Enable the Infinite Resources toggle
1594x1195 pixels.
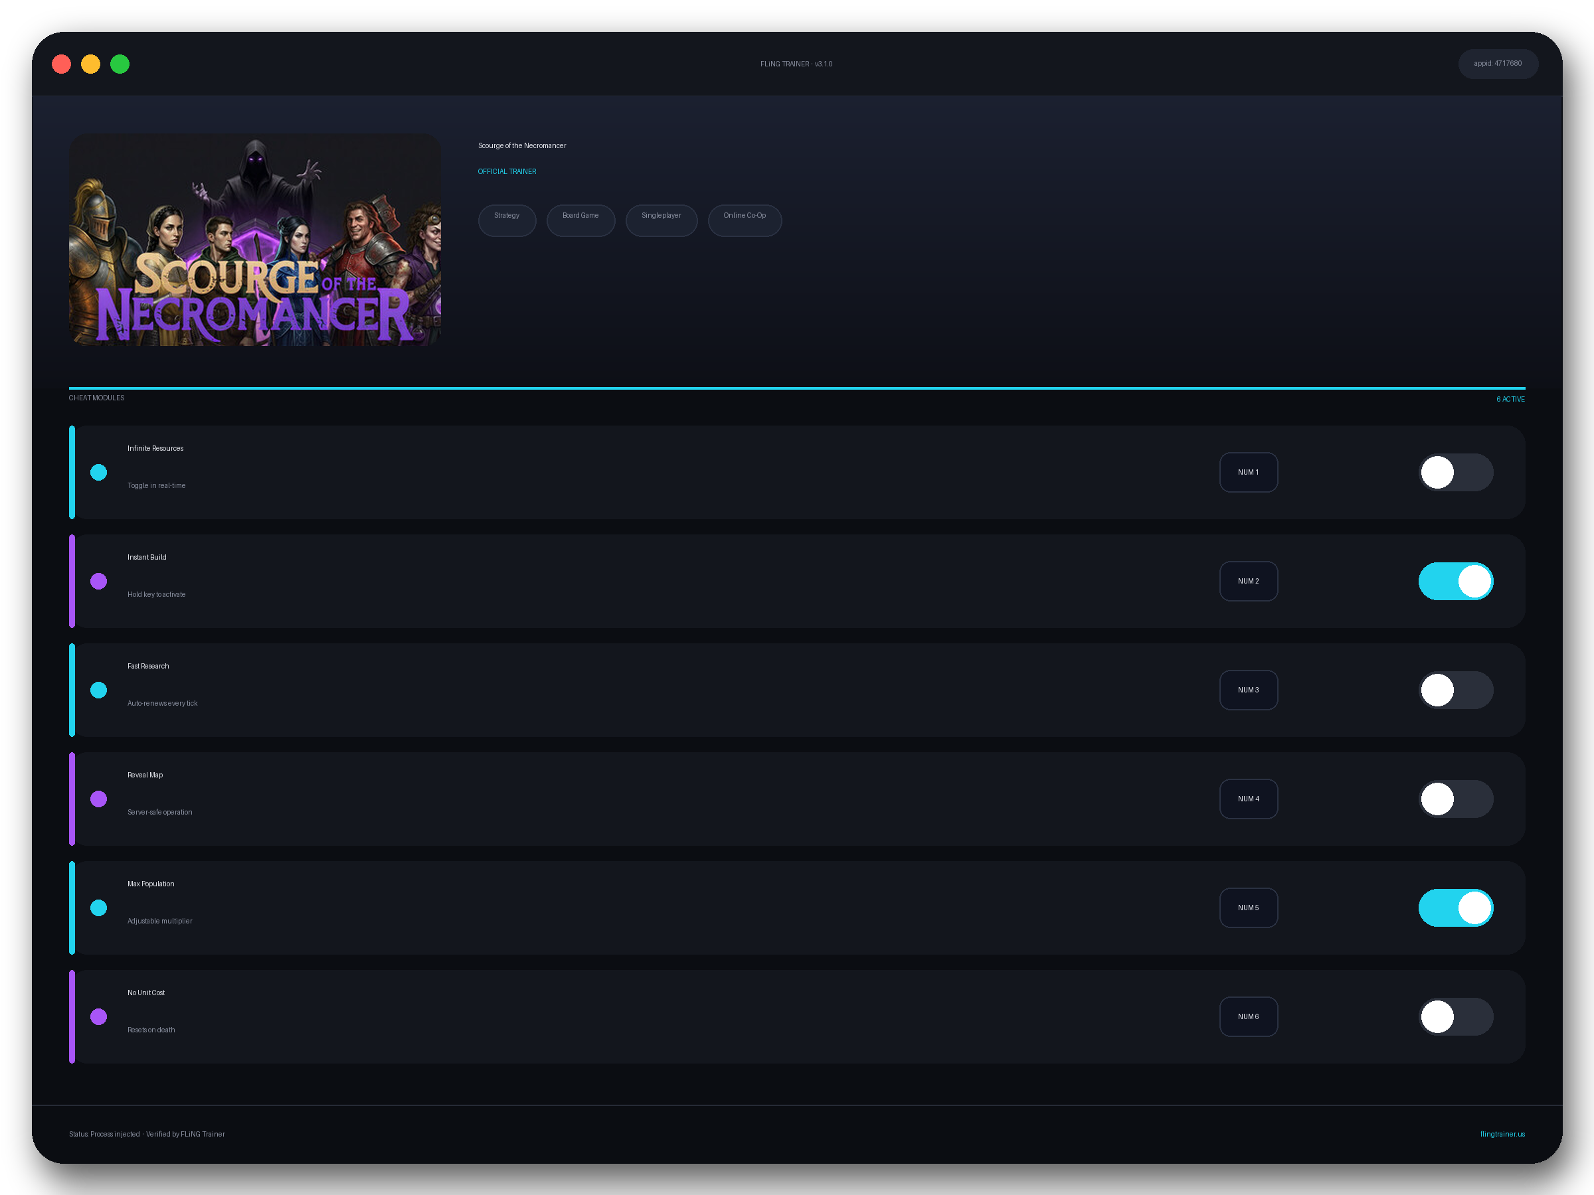pyautogui.click(x=1456, y=473)
